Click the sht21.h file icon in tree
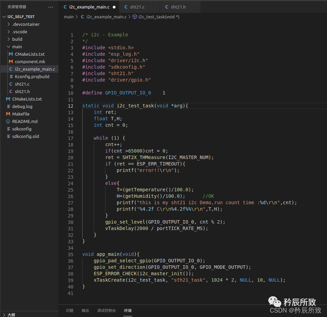The height and width of the screenshot is (317, 327). point(11,91)
